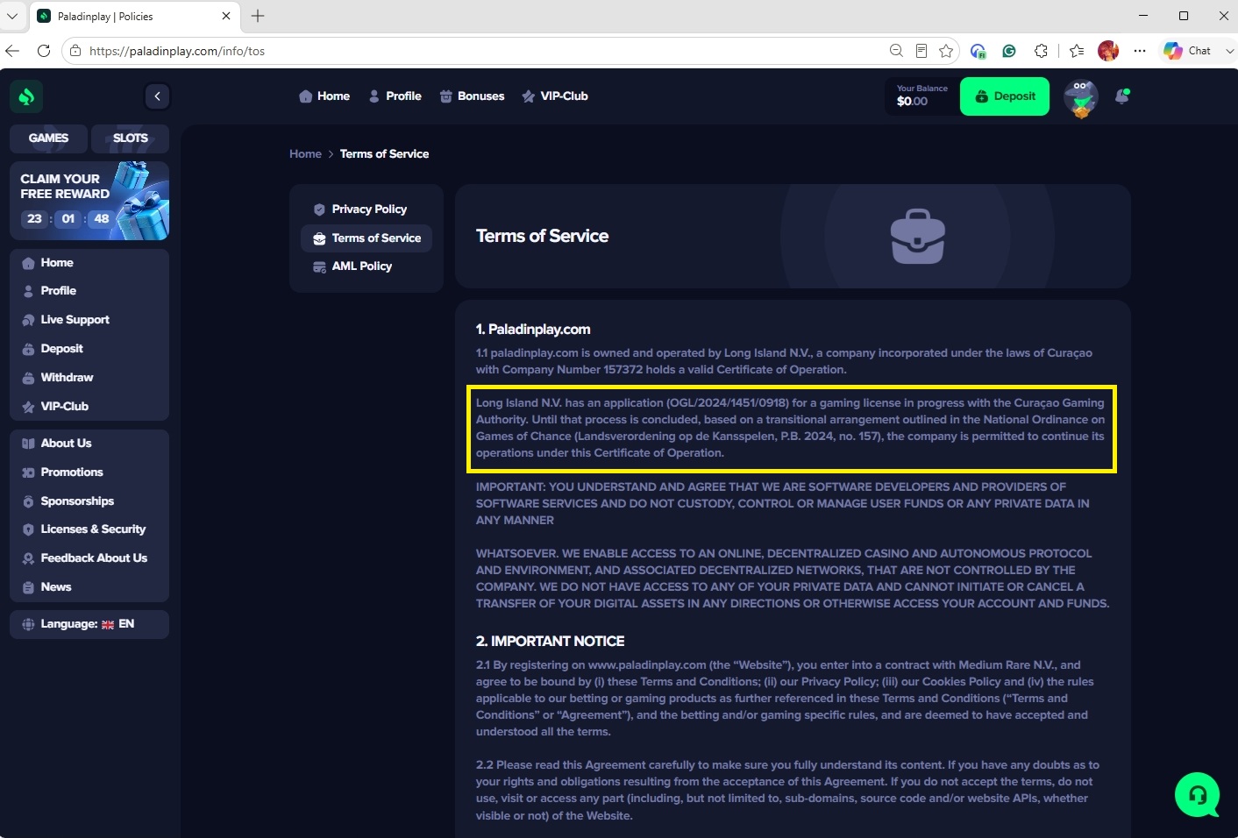Click the browser back arrow

(12, 51)
